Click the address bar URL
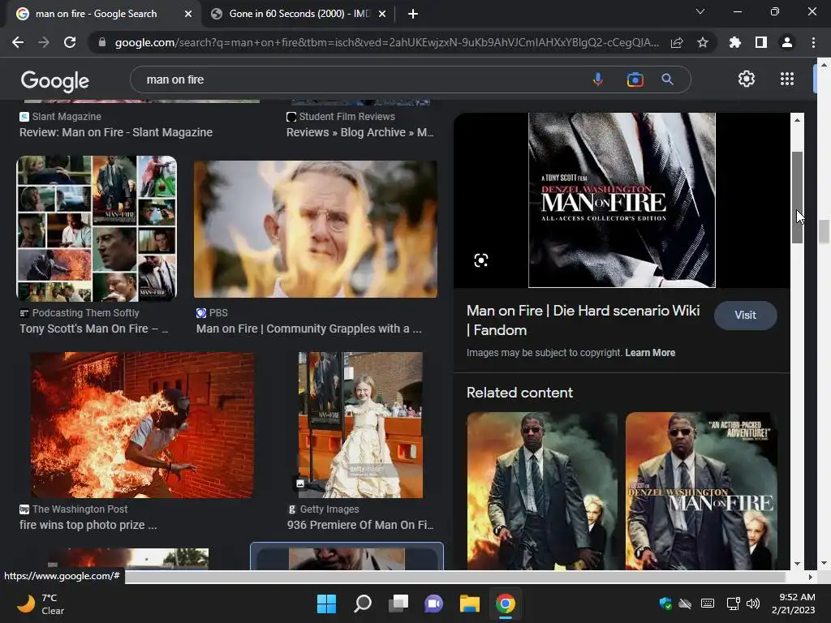Viewport: 831px width, 623px height. [x=387, y=42]
